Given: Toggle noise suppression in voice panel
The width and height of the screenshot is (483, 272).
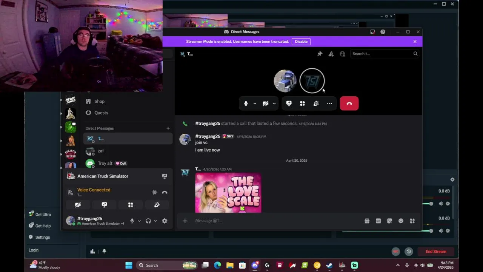Looking at the screenshot, I should 154,192.
